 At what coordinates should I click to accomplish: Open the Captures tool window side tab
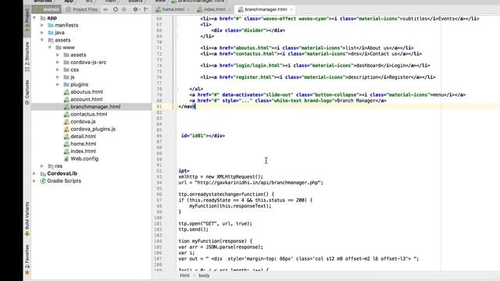[x=27, y=92]
